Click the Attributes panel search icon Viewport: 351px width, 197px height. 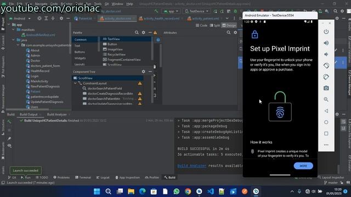point(228,33)
